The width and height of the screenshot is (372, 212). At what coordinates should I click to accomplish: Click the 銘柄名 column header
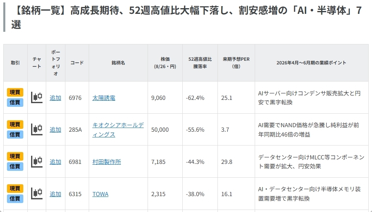point(118,63)
